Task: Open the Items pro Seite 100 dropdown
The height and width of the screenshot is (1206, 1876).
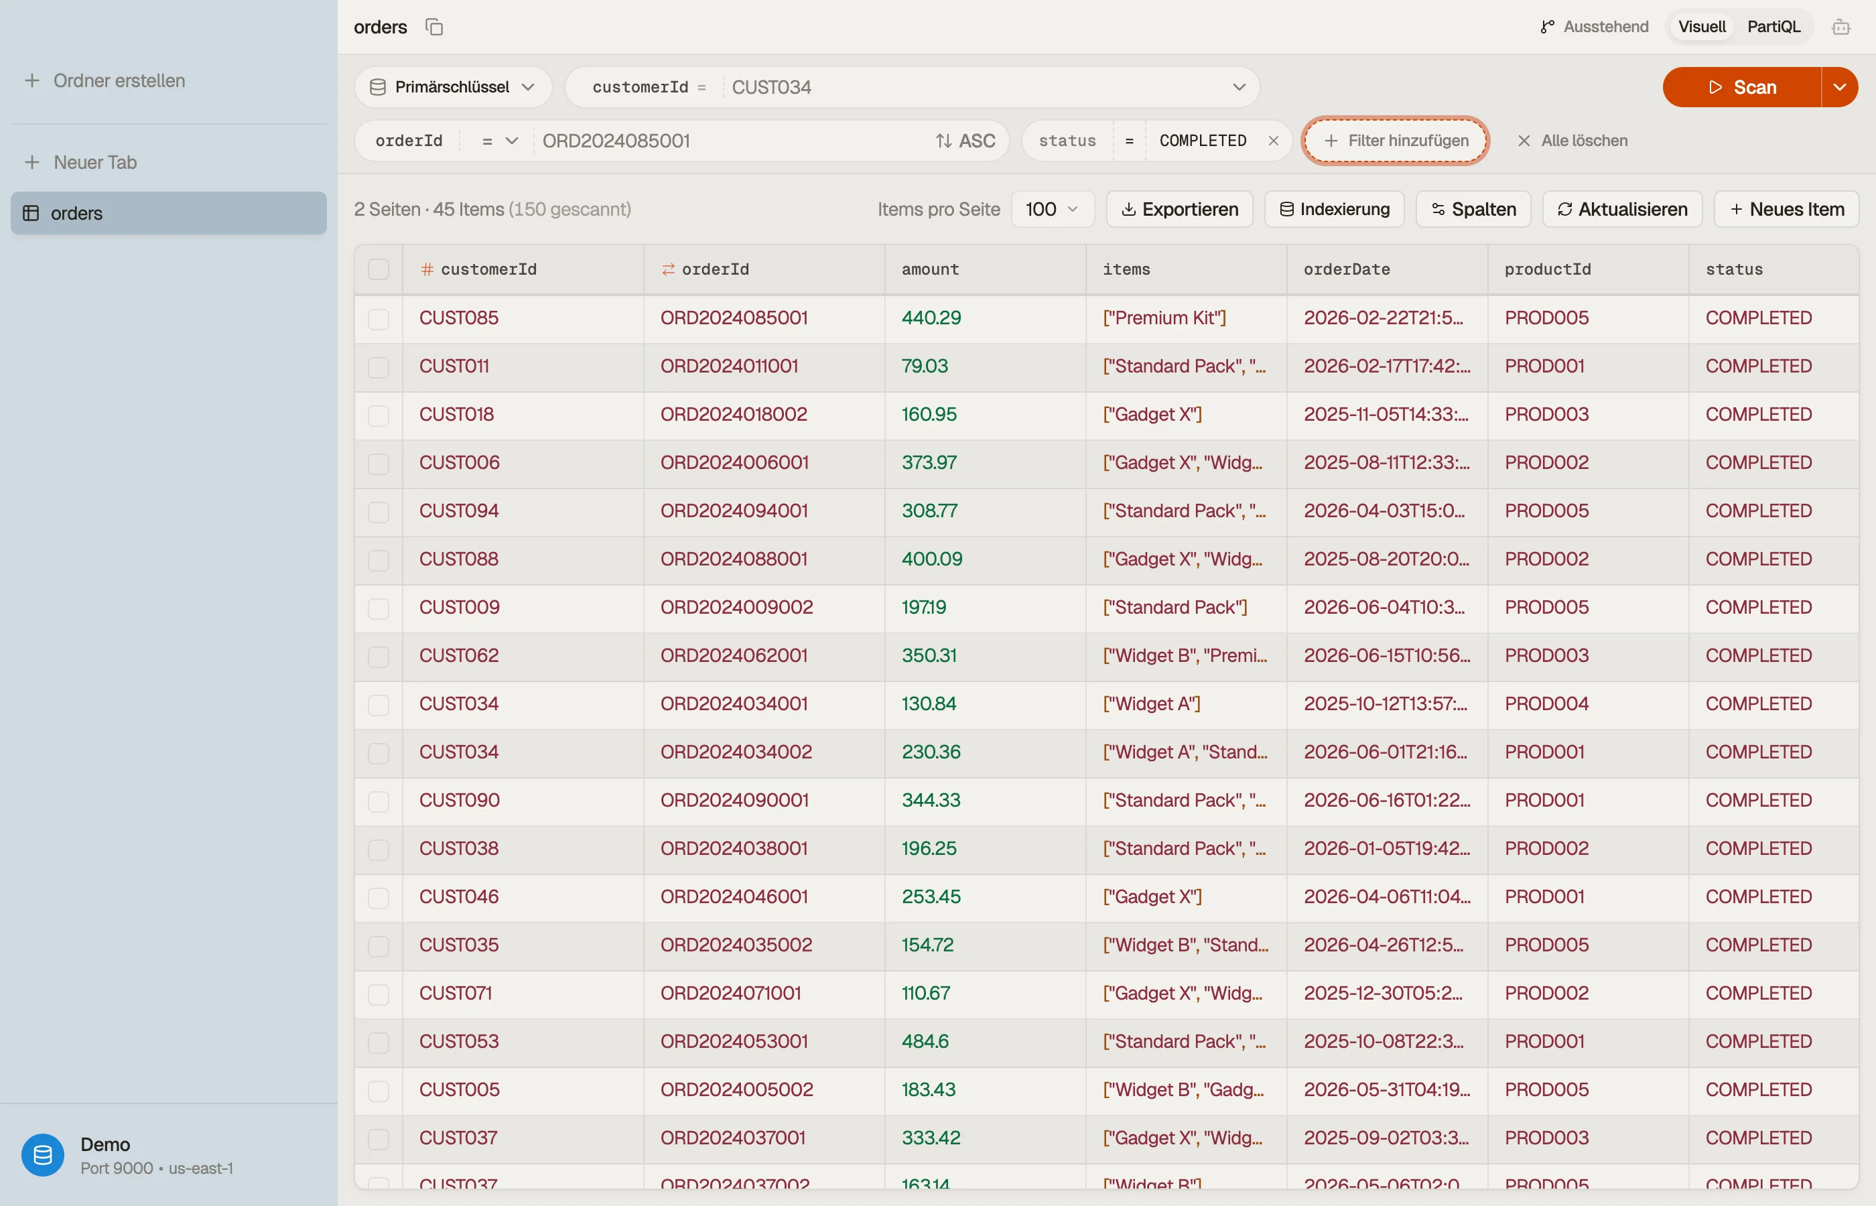Action: pyautogui.click(x=1051, y=209)
